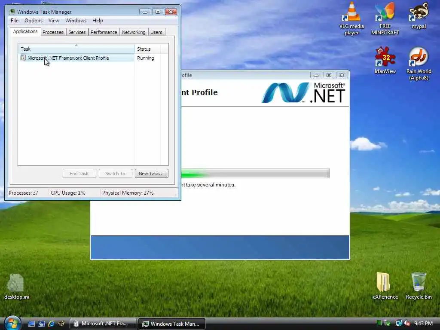The width and height of the screenshot is (440, 330).
Task: Click the muted volume tray icon
Action: point(407,323)
